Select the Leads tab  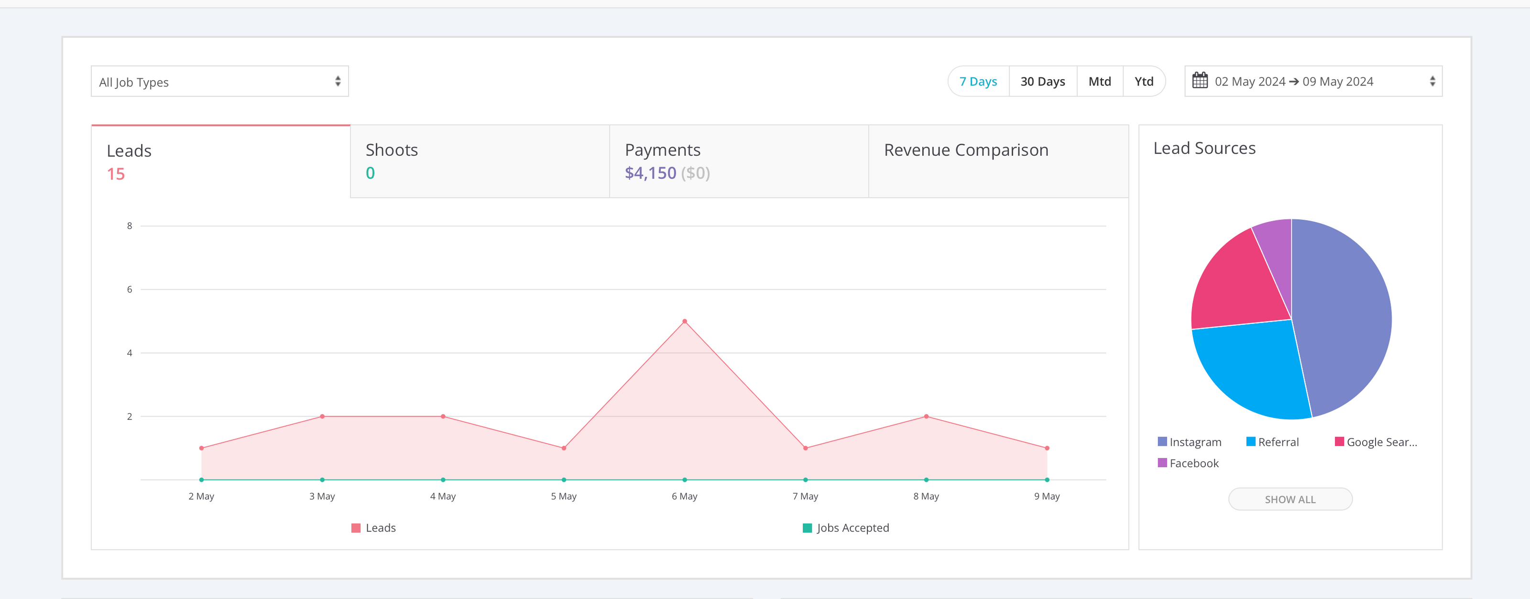tap(220, 161)
